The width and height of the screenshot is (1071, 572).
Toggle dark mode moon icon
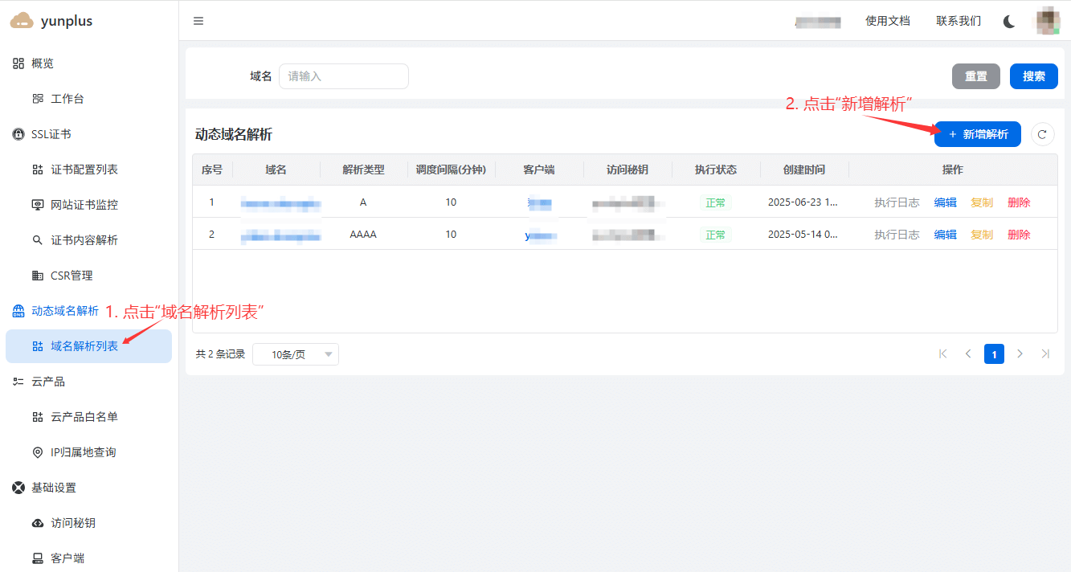pos(1009,21)
